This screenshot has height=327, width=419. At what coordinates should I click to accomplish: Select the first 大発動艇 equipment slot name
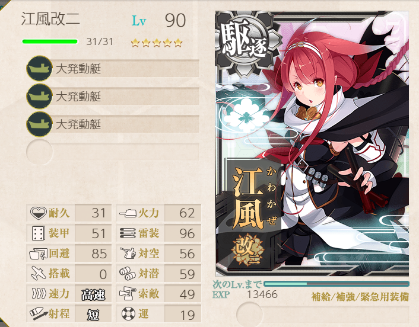click(x=78, y=69)
